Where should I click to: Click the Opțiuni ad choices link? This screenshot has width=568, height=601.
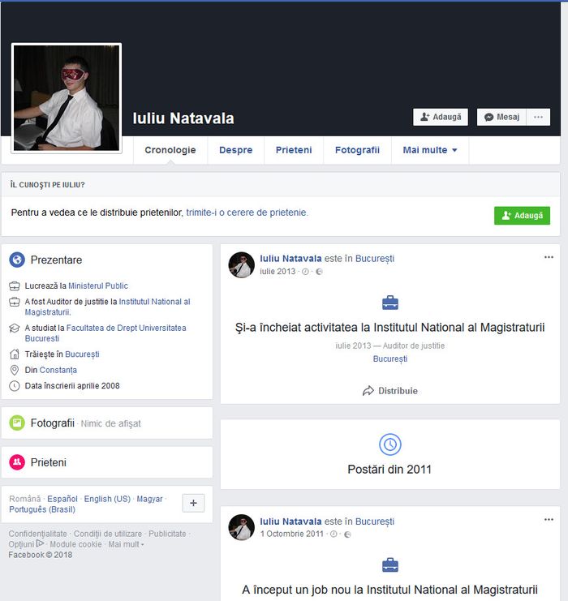pyautogui.click(x=26, y=544)
